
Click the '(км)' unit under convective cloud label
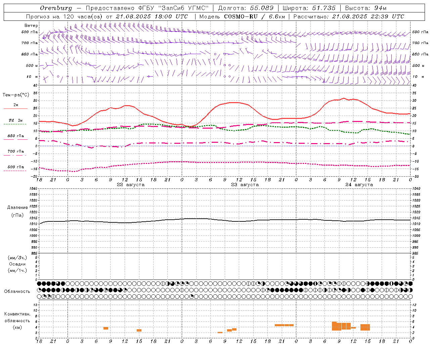(17, 327)
